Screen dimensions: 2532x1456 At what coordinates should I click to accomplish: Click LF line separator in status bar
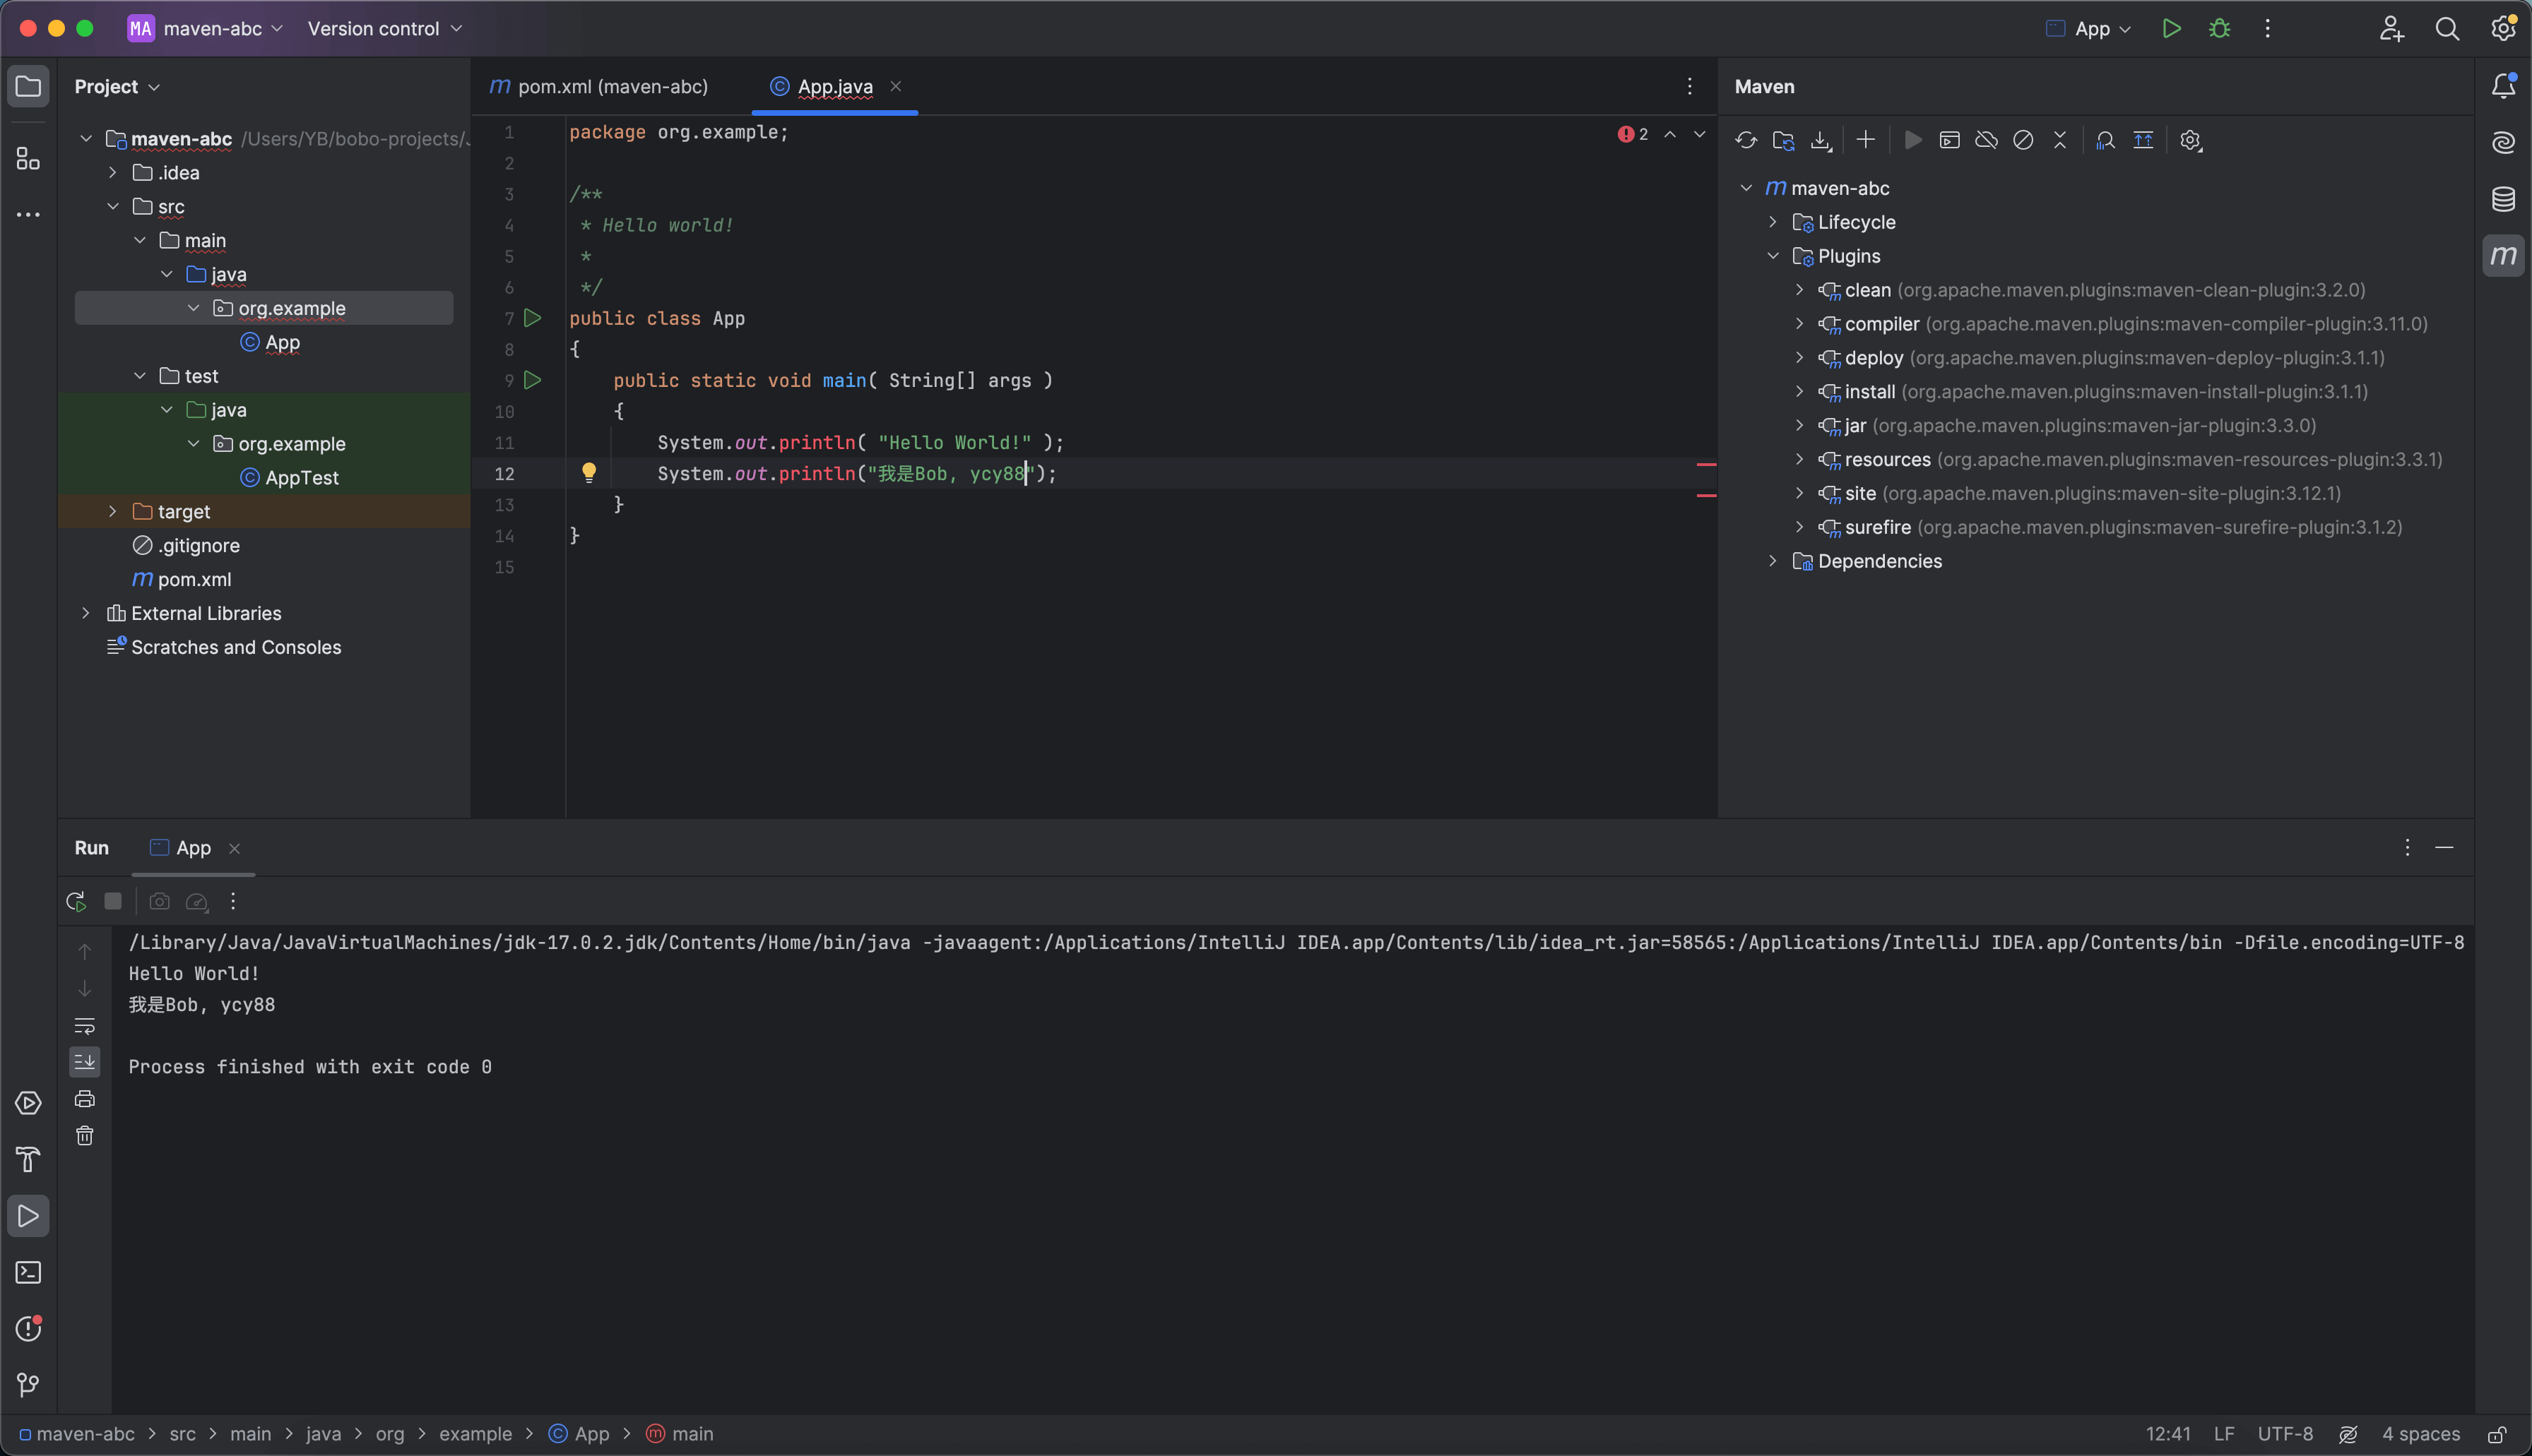click(x=2224, y=1434)
